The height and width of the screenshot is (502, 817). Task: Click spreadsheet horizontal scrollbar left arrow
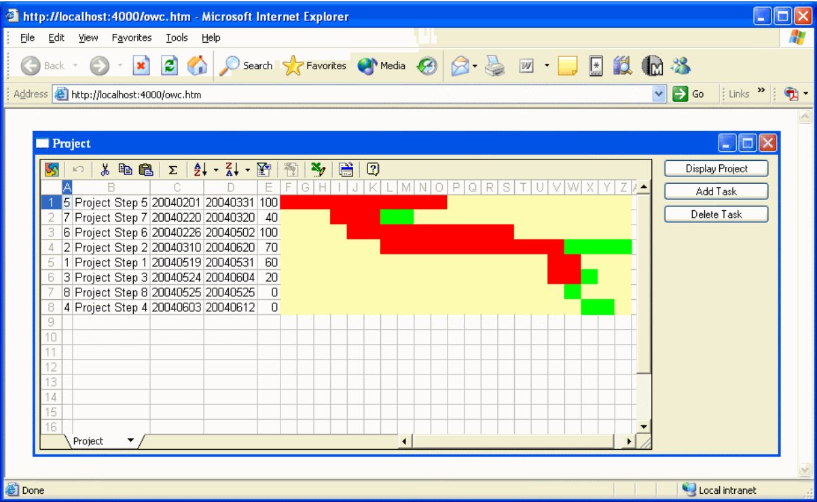pyautogui.click(x=405, y=442)
